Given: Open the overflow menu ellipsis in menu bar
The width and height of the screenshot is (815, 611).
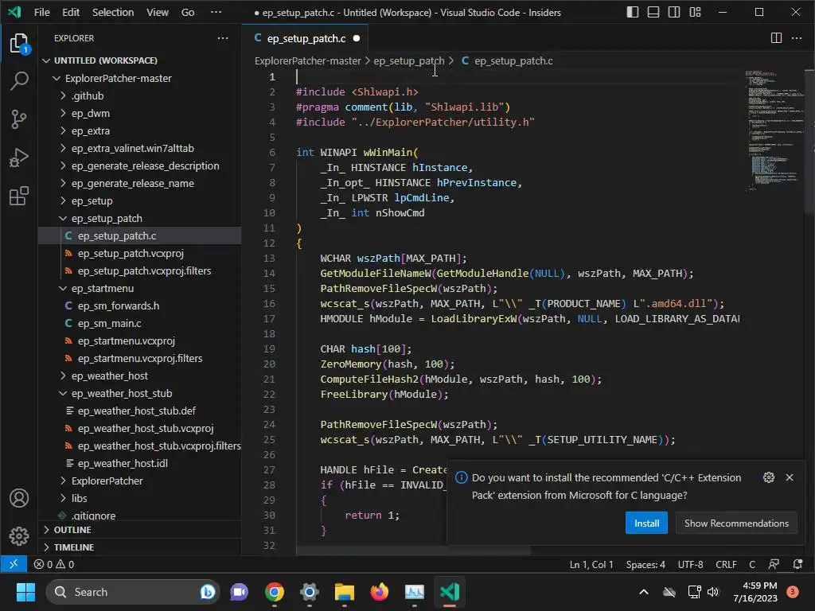Looking at the screenshot, I should (x=216, y=12).
